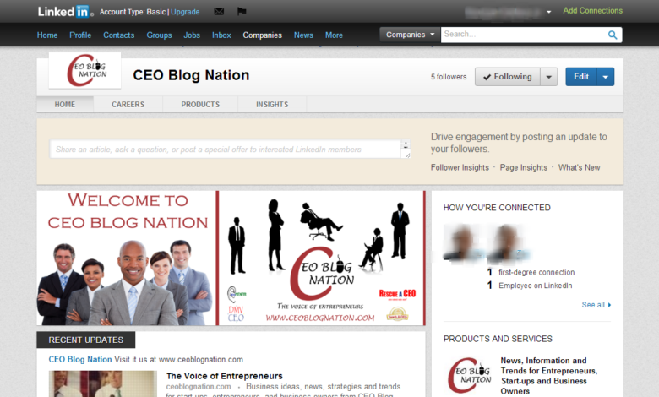This screenshot has height=397, width=659.
Task: Open Follower Insights link
Action: tap(460, 167)
